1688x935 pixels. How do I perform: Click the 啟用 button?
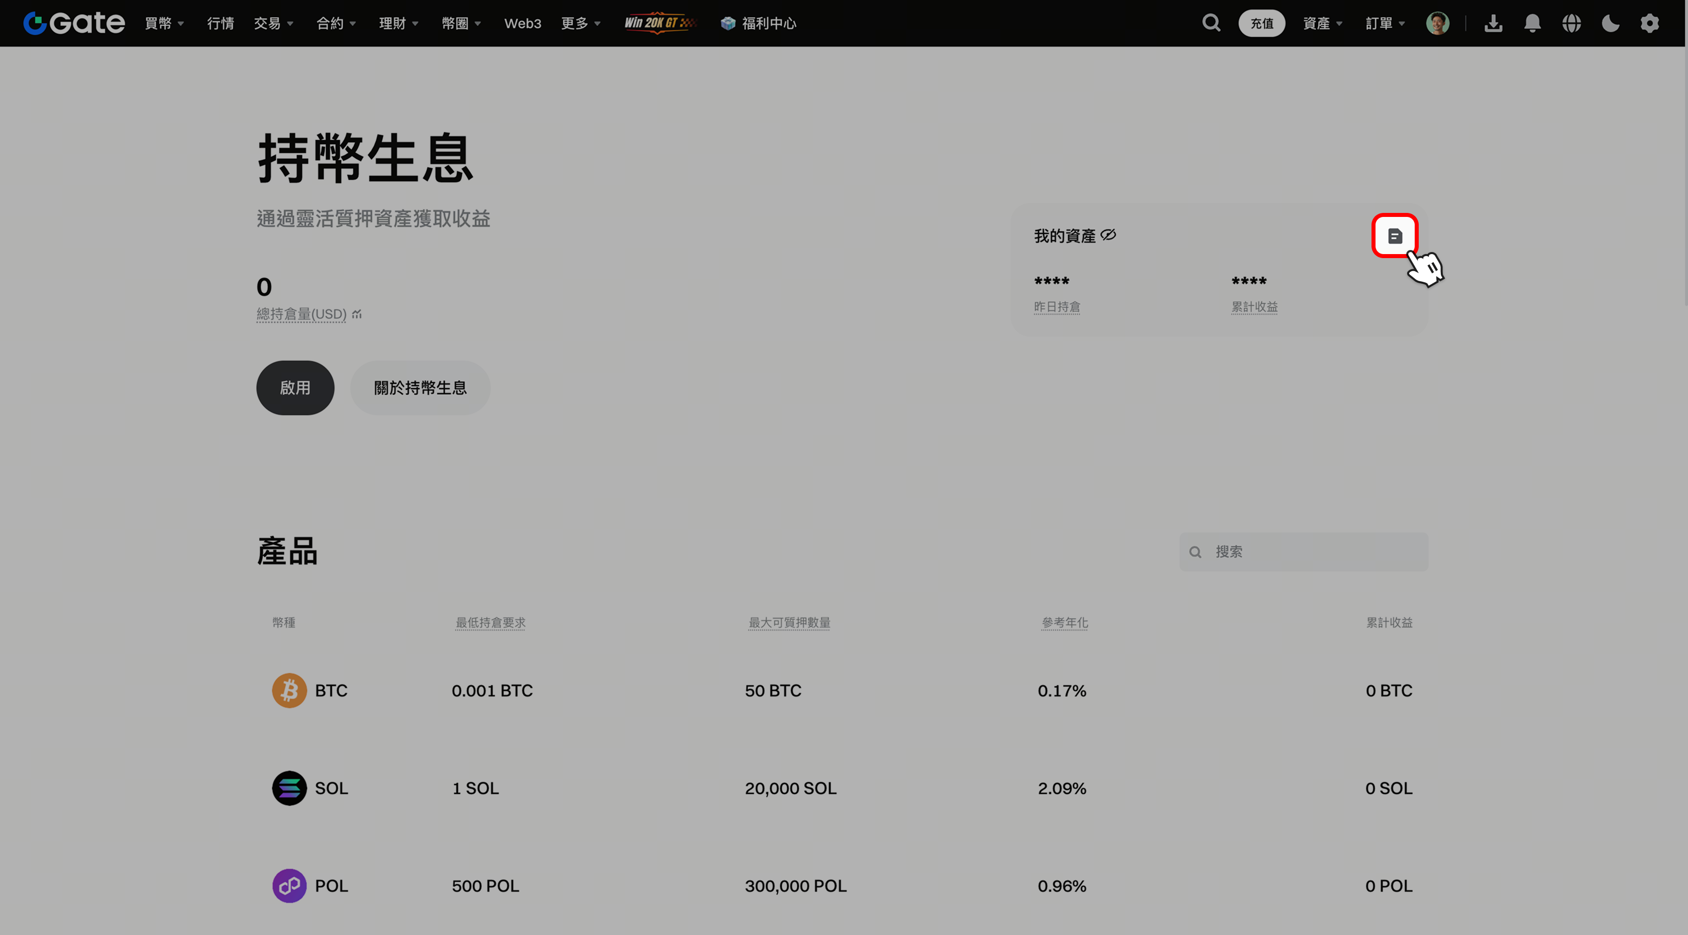[x=295, y=388]
